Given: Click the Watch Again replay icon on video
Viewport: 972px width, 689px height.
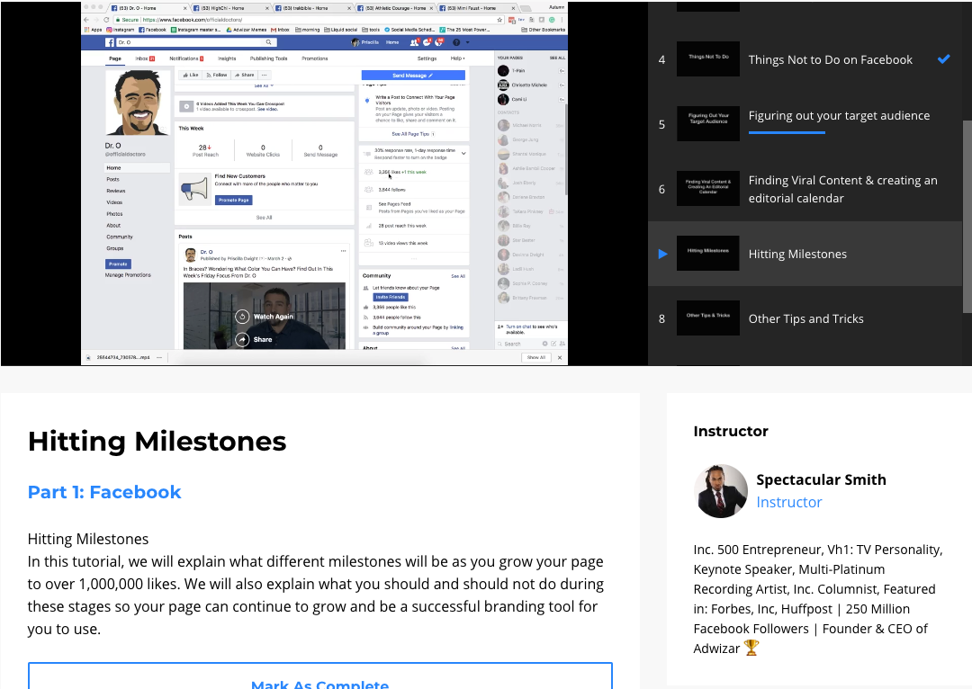Looking at the screenshot, I should (242, 317).
